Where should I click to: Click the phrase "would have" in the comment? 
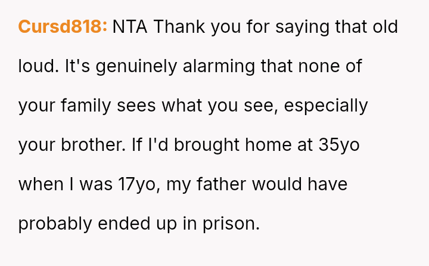pyautogui.click(x=300, y=184)
